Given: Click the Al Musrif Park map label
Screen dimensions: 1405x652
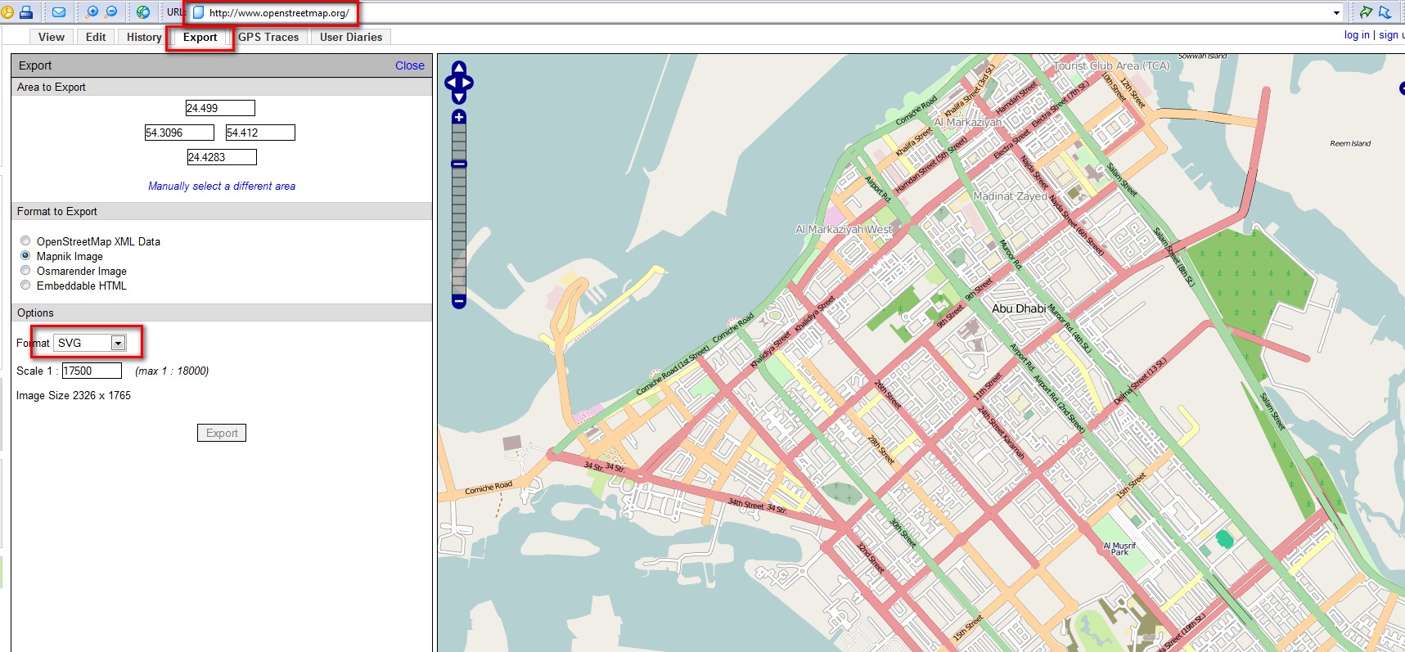Looking at the screenshot, I should 1119,549.
